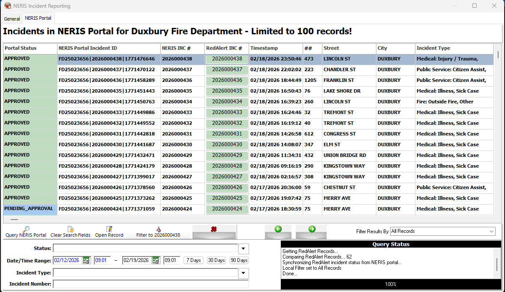Sort by the RedAlert INC # column header
Viewport: 505px width, 292px height.
click(227, 48)
